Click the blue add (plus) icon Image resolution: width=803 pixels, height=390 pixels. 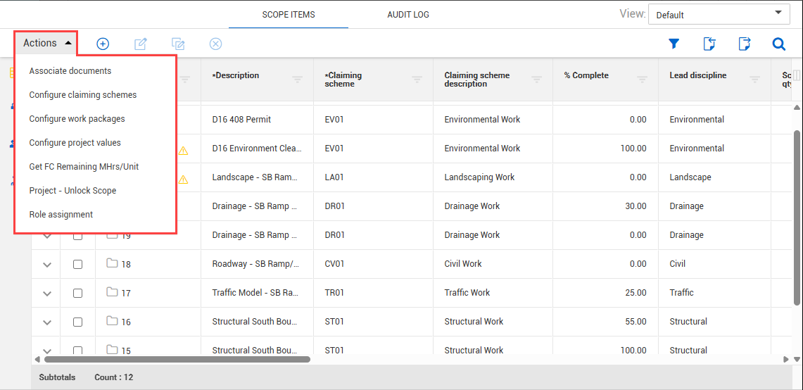point(103,44)
